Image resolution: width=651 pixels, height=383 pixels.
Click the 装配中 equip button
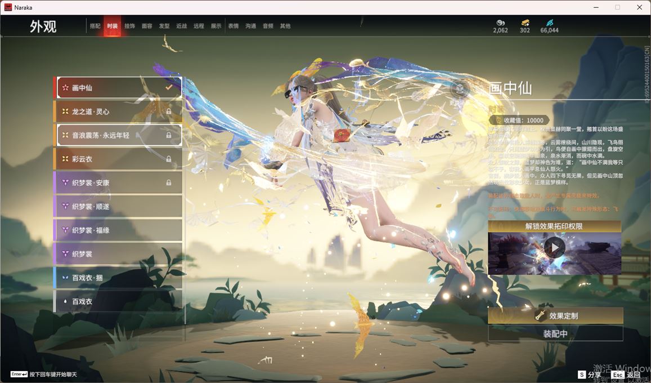click(x=555, y=333)
